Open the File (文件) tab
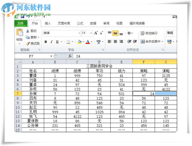192x146 pixels. pos(21,23)
